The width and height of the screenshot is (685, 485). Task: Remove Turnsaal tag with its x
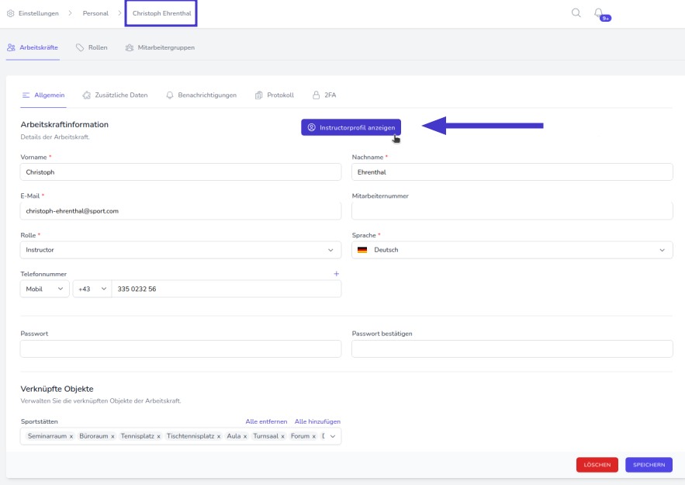[x=282, y=436]
